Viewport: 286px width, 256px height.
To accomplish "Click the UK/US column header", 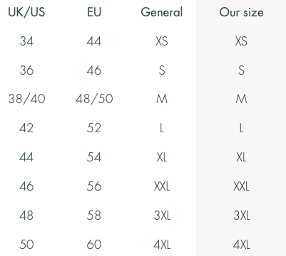I will pos(26,12).
